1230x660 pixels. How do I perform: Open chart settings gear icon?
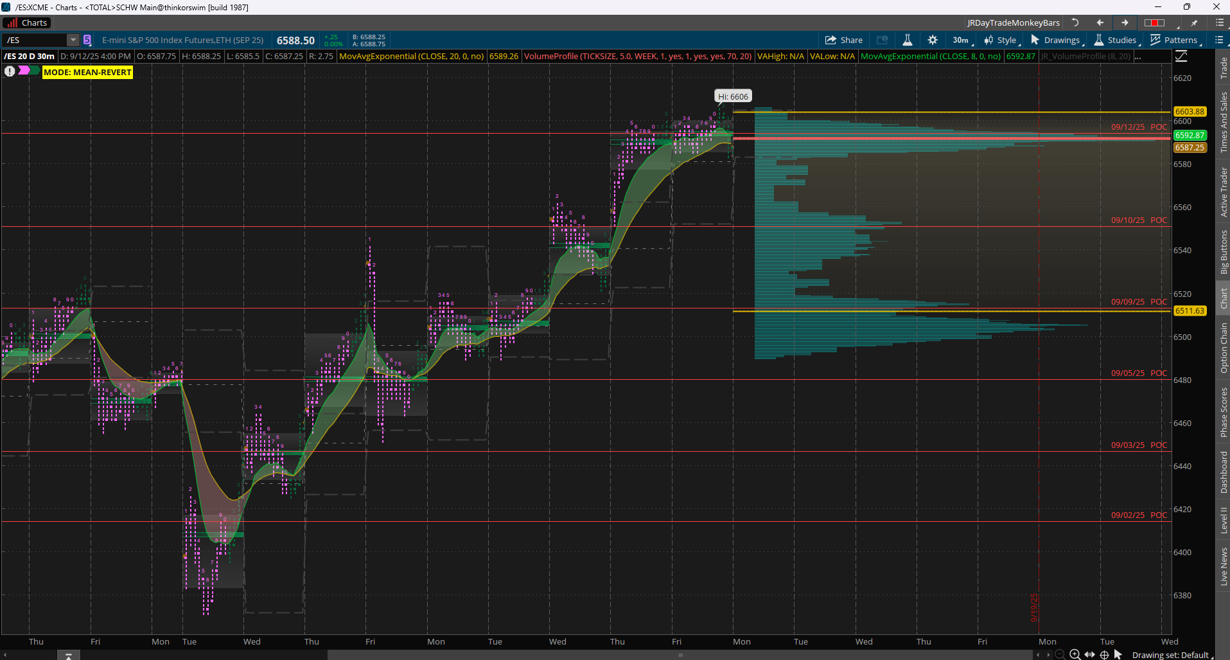point(933,40)
